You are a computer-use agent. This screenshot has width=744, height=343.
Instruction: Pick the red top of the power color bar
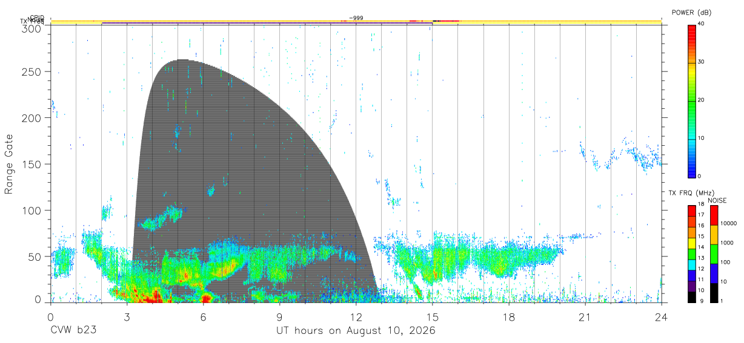tap(691, 33)
